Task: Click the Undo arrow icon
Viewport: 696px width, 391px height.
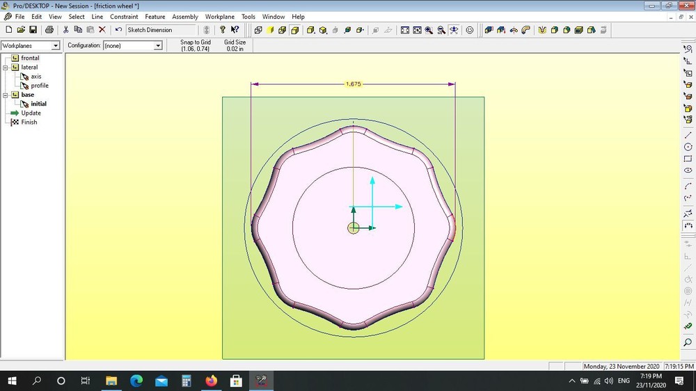Action: pyautogui.click(x=118, y=30)
